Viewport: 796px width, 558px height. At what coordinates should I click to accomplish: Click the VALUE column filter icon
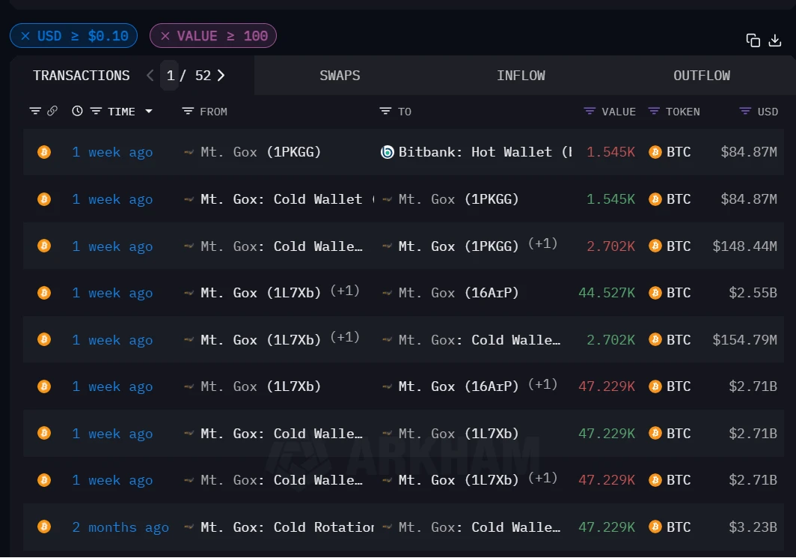point(590,112)
